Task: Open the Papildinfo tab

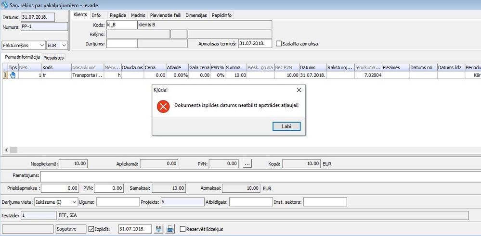Action: point(222,15)
